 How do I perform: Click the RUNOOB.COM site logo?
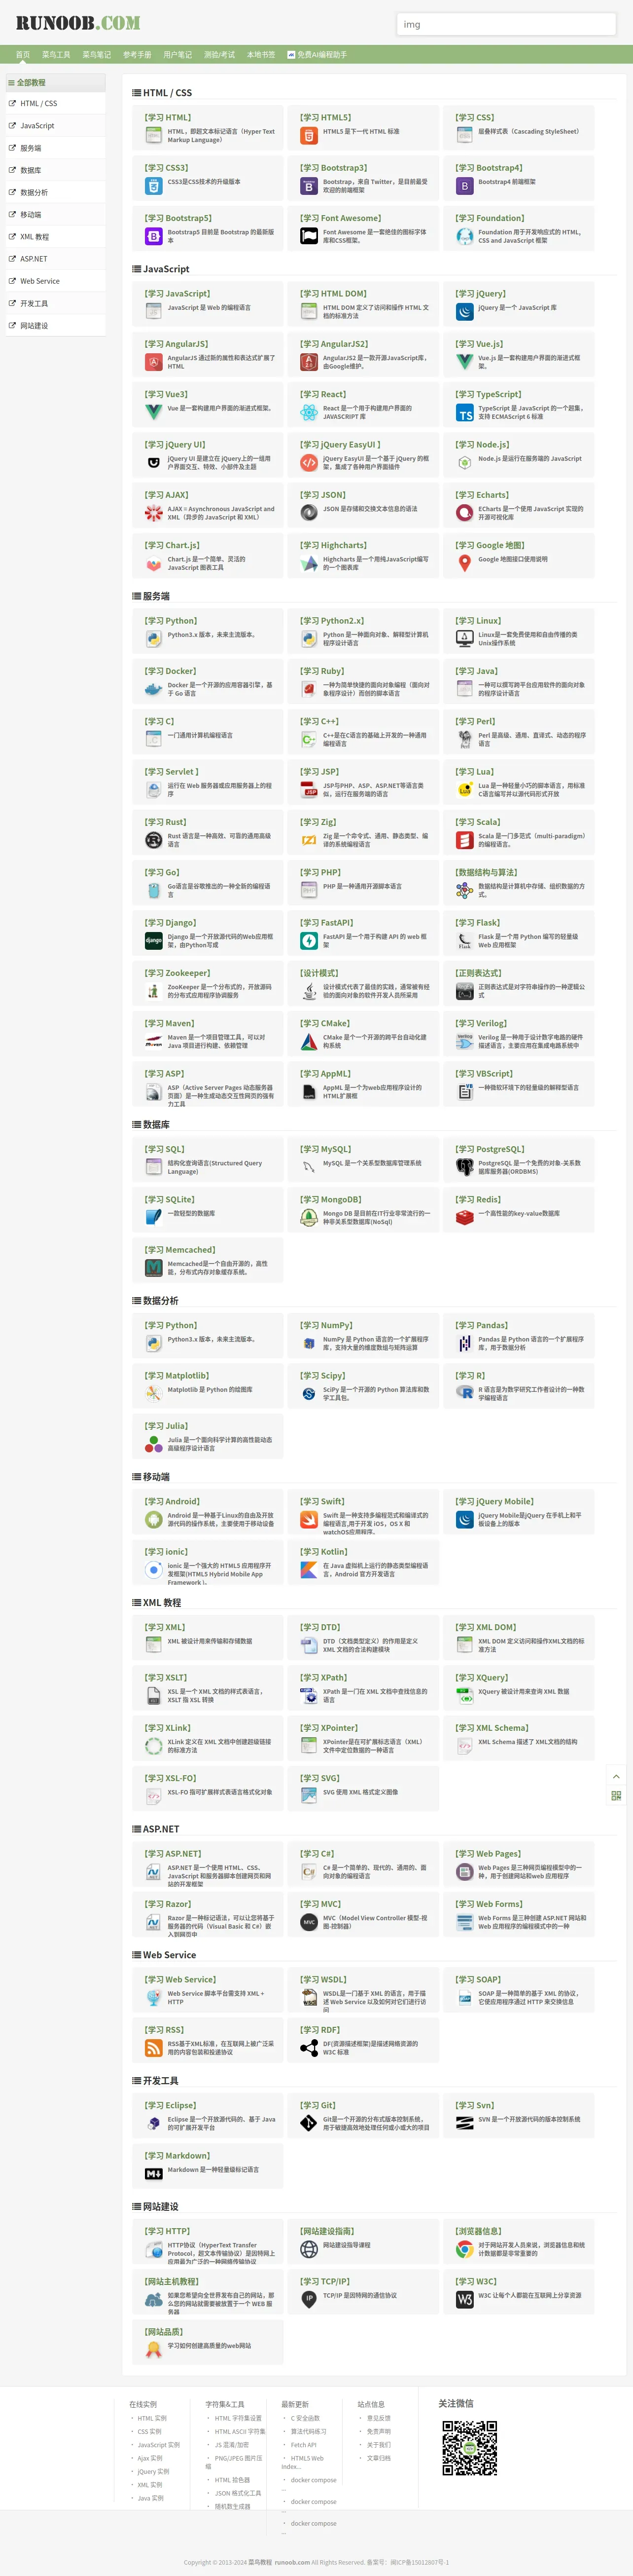78,23
